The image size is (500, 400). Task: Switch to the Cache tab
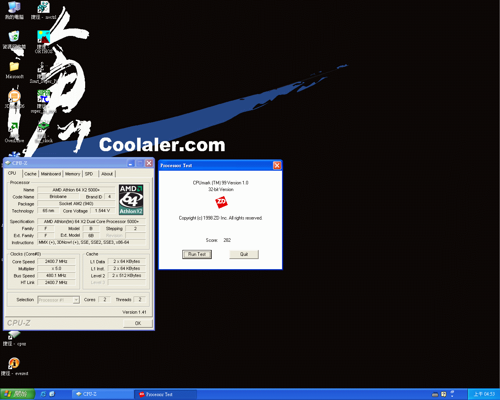point(30,174)
